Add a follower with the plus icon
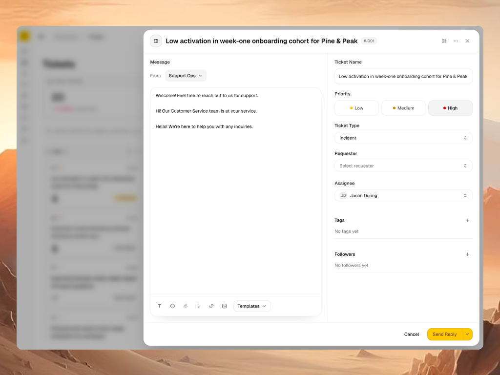500x375 pixels. pos(467,254)
